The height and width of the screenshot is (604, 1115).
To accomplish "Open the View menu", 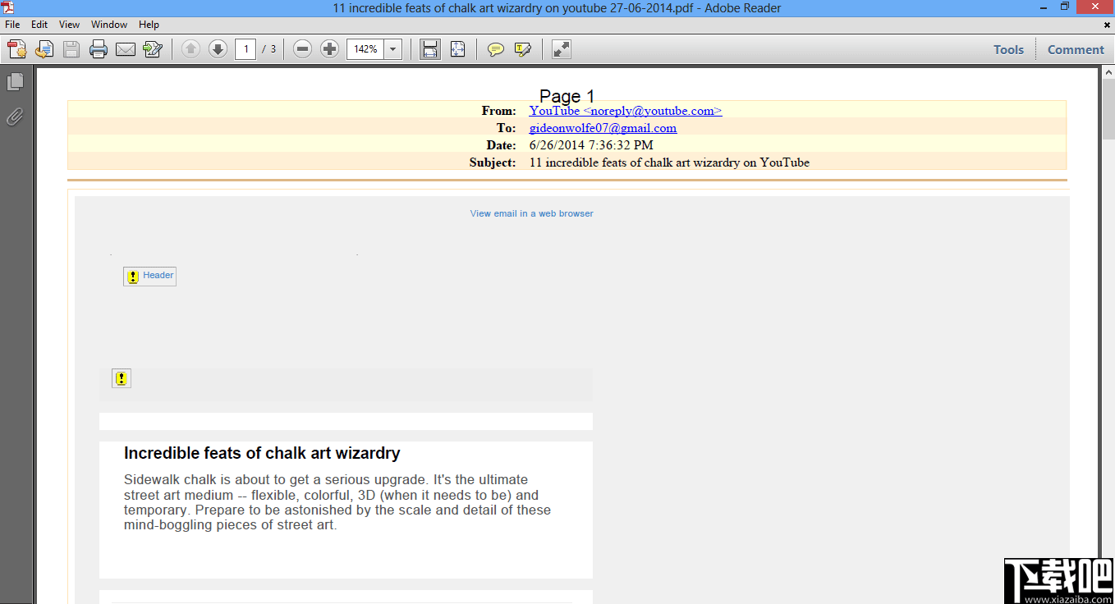I will click(69, 24).
